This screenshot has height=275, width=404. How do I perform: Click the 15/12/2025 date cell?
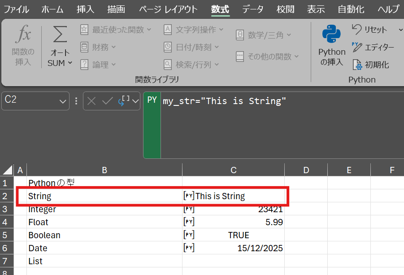coord(234,248)
